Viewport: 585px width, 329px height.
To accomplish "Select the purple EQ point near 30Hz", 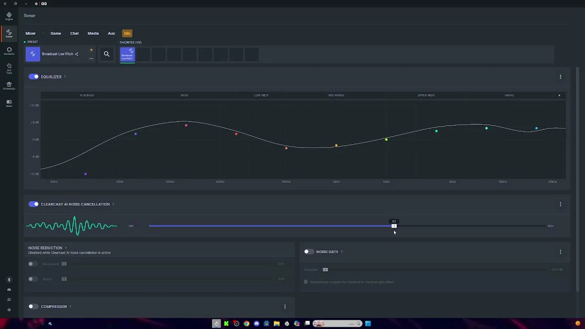I will click(85, 174).
